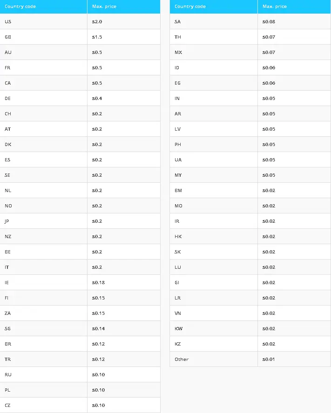331x413 pixels.
Task: Select the $0.01 price cell
Action: (x=294, y=359)
